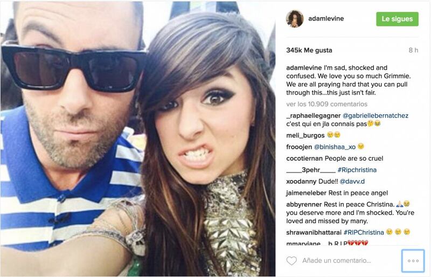Open the three-dots more options menu

tap(413, 261)
